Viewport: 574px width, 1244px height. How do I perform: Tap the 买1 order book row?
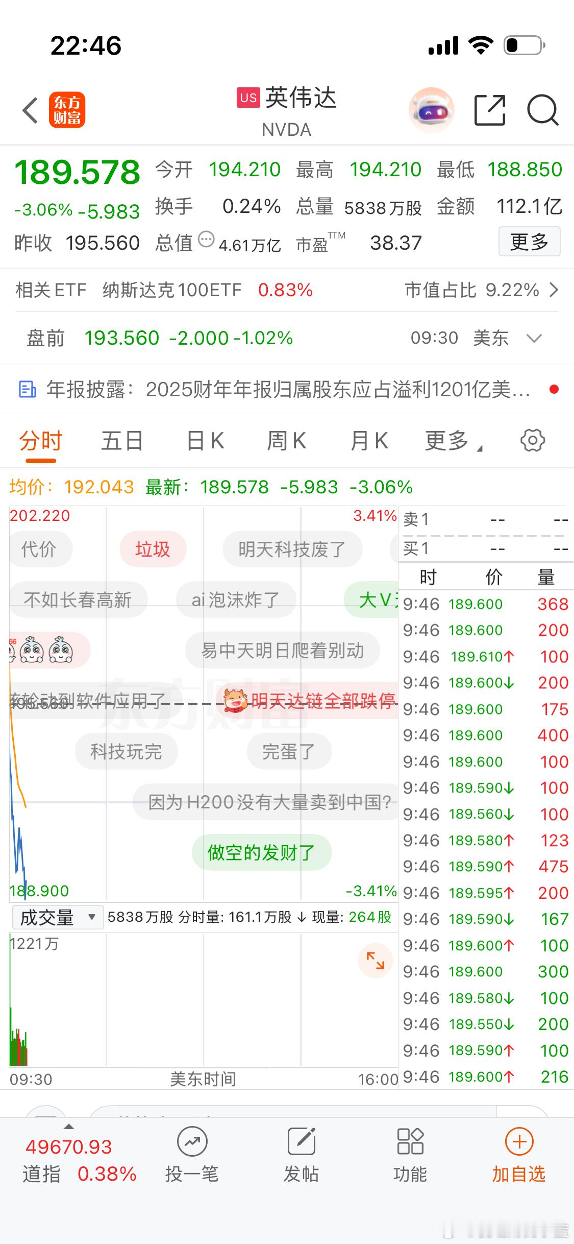coord(485,549)
